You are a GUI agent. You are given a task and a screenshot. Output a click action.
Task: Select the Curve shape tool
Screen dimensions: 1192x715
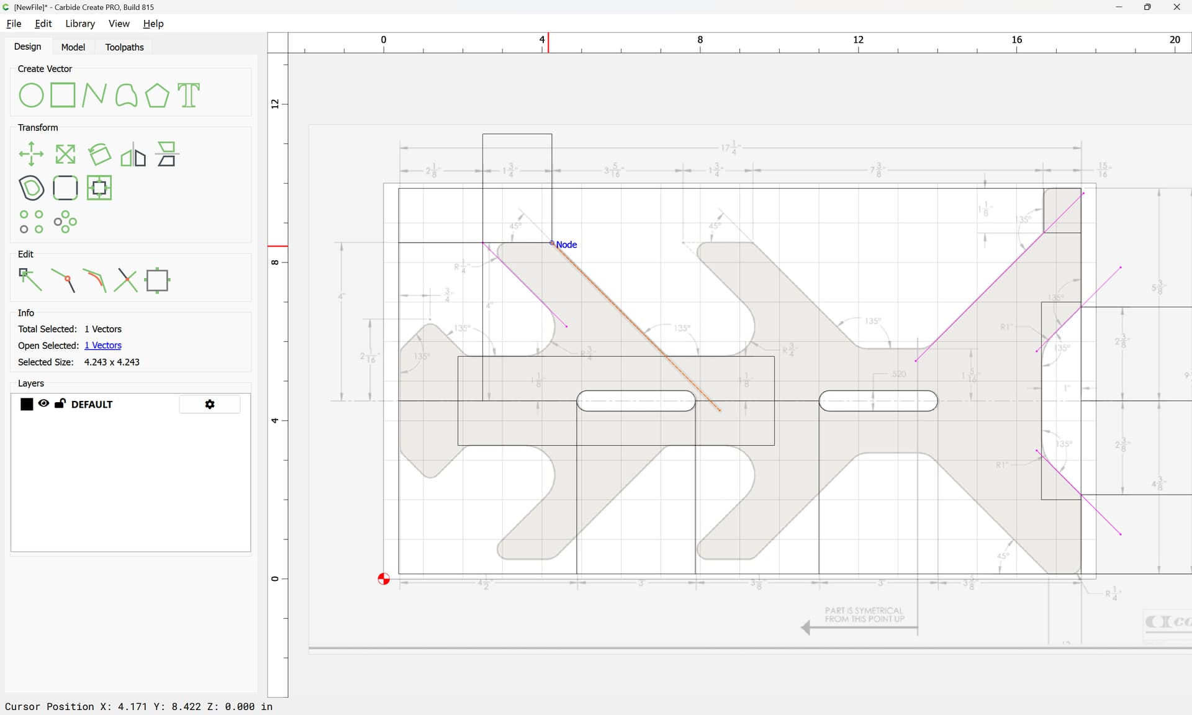click(126, 96)
